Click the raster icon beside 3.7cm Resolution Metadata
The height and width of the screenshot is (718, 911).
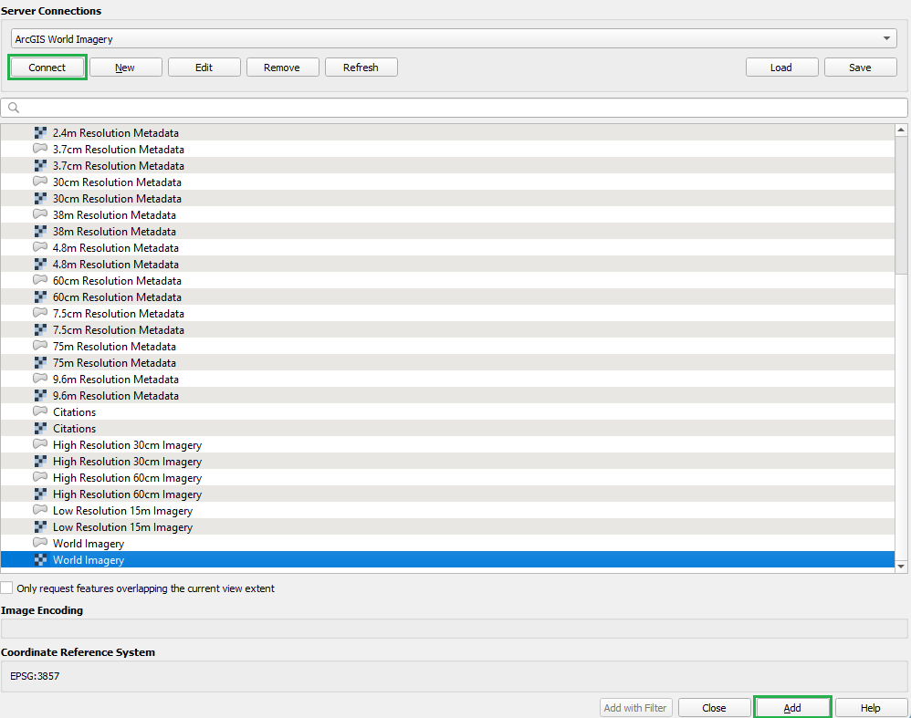click(x=40, y=165)
